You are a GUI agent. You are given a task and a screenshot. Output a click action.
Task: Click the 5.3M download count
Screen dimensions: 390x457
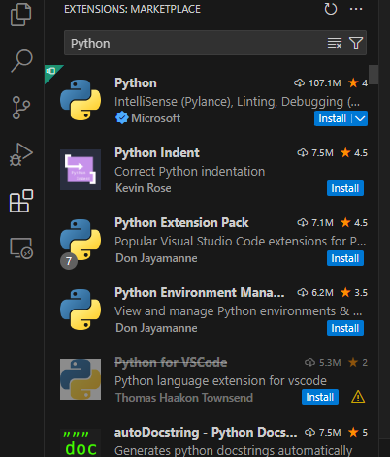point(323,362)
